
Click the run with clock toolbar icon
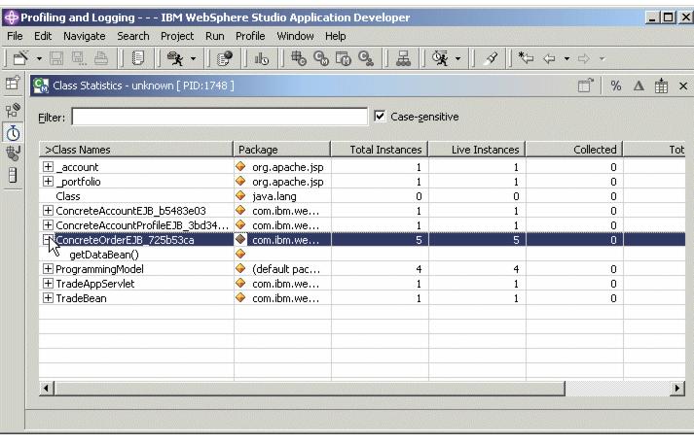pyautogui.click(x=440, y=58)
